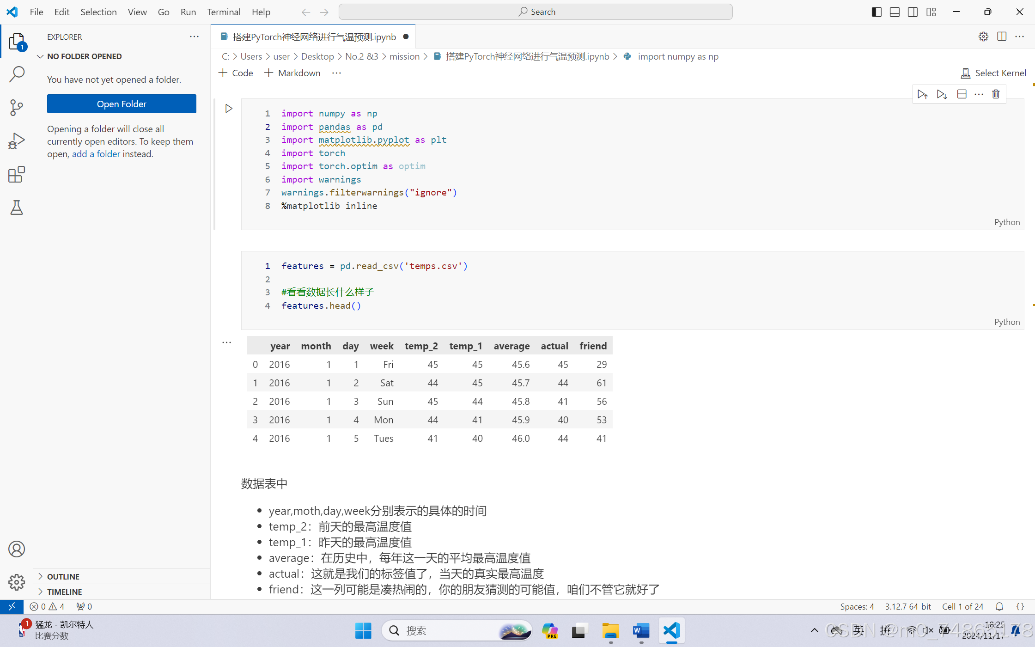Screen dimensions: 1035x647
Task: Click Select Kernel for the notebook
Action: [993, 73]
